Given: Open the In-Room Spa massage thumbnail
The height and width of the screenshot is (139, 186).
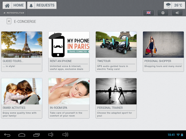Looking at the screenshot, I should click(x=69, y=91).
